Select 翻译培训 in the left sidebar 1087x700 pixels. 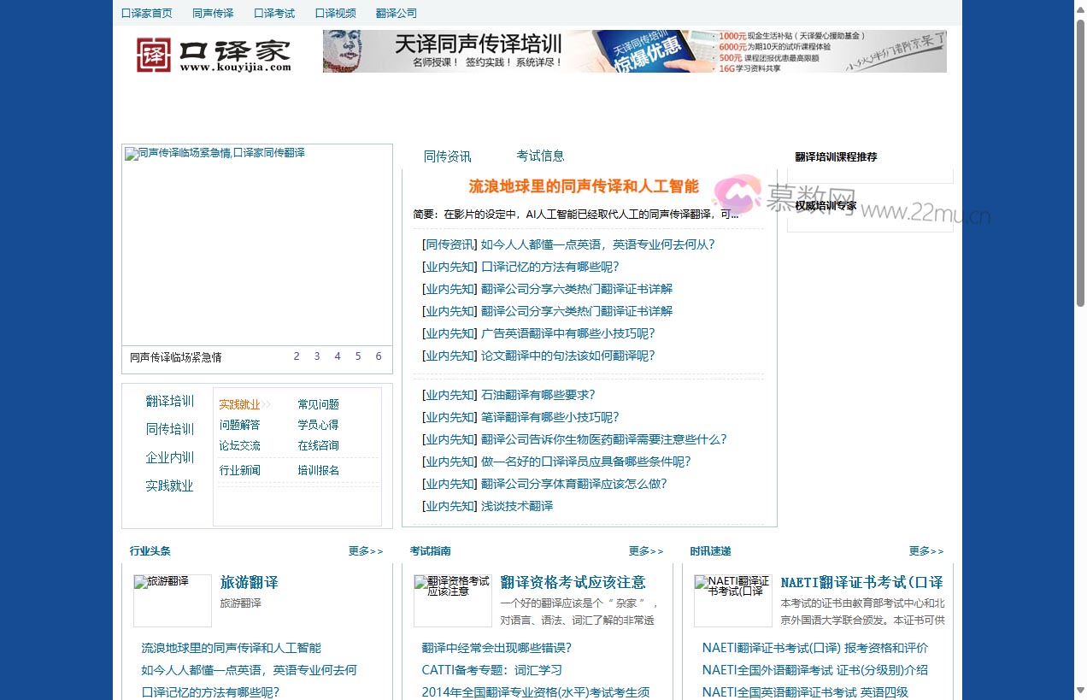point(169,400)
